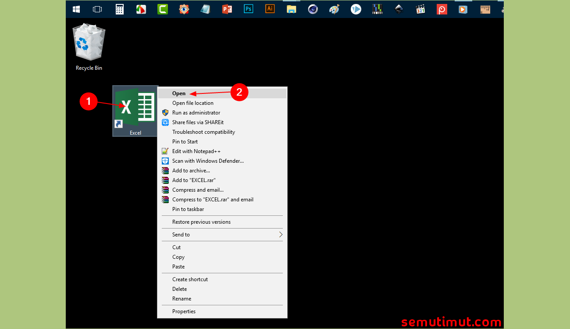Select Copy from the context menu

(x=222, y=257)
